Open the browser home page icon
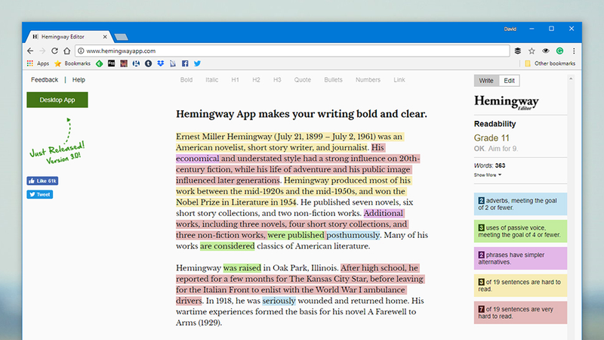Viewport: 604px width, 340px height. click(x=67, y=51)
